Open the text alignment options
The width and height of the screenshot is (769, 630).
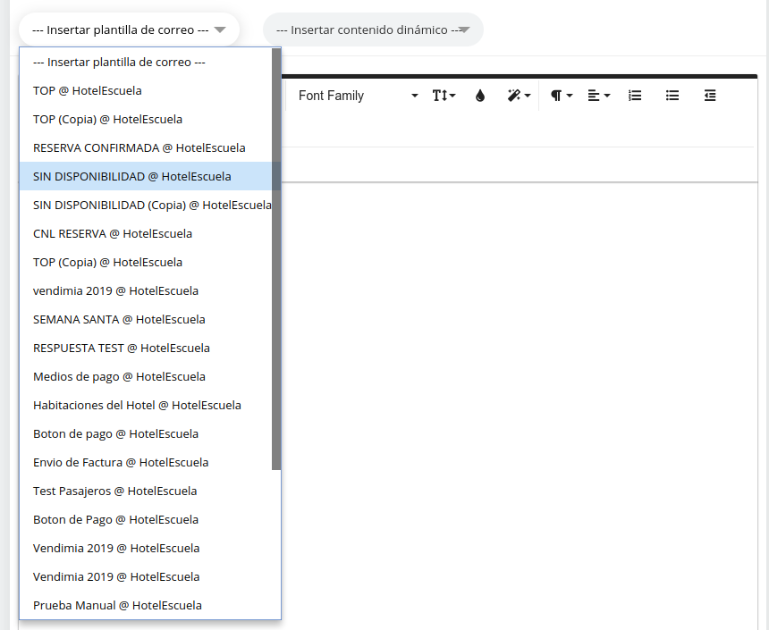pyautogui.click(x=598, y=96)
